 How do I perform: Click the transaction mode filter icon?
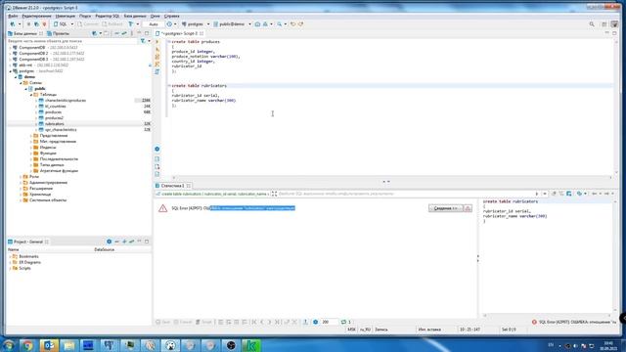tap(130, 24)
